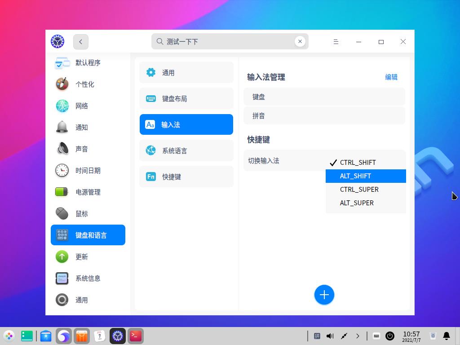Open 更新 update settings
Image resolution: width=460 pixels, height=345 pixels.
click(88, 257)
